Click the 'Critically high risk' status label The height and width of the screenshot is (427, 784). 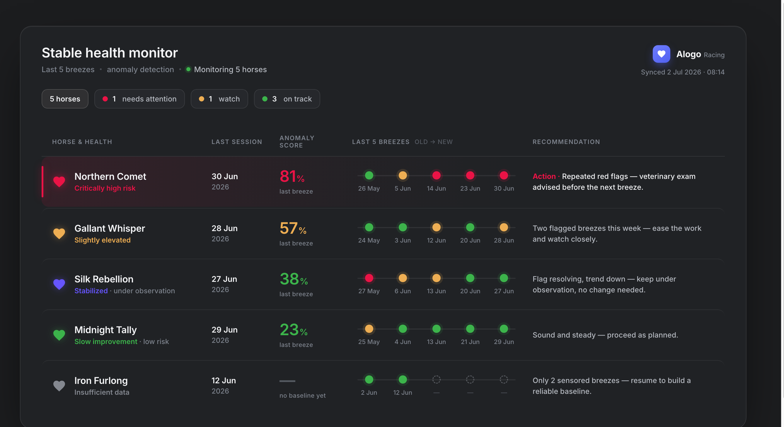pyautogui.click(x=105, y=188)
